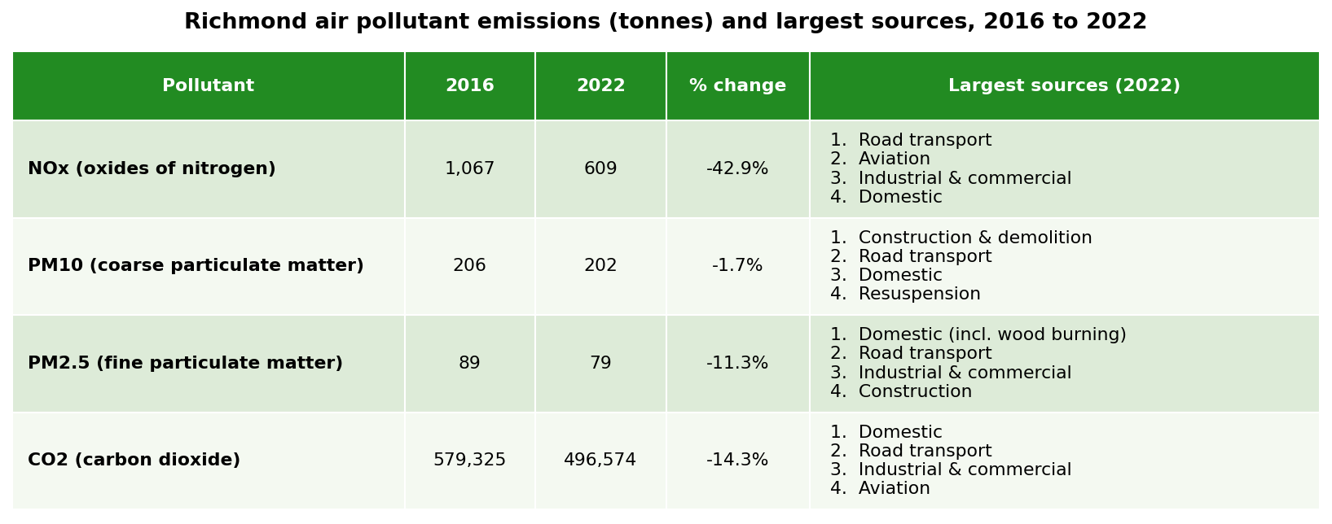Click 'Industrial & commercial' in NOx sources
Screen dimensions: 1332x524
965,179
